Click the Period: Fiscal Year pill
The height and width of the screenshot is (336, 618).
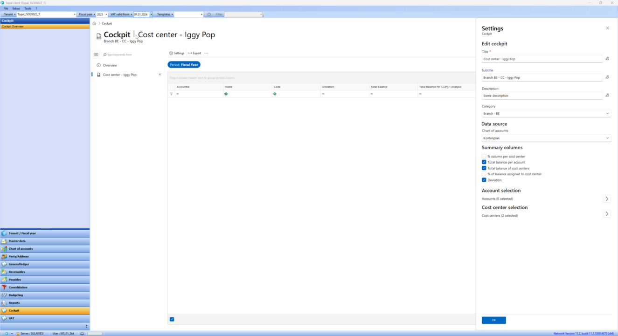coord(184,65)
